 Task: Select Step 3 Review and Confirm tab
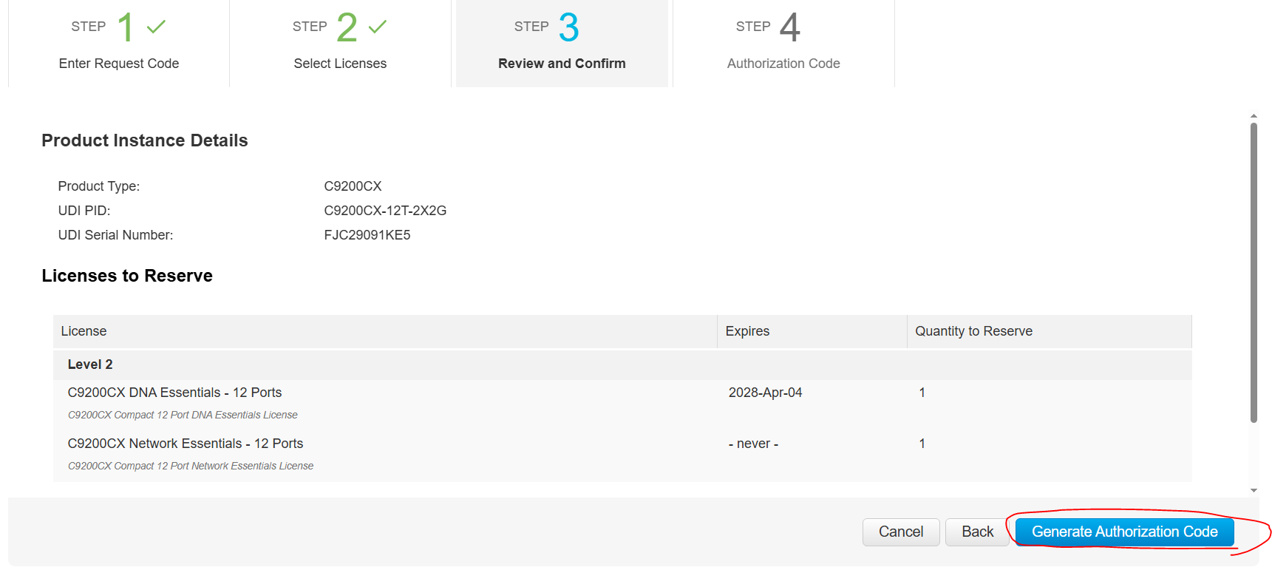pyautogui.click(x=562, y=44)
